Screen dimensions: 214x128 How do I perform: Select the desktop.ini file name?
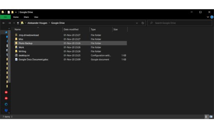click(24, 55)
